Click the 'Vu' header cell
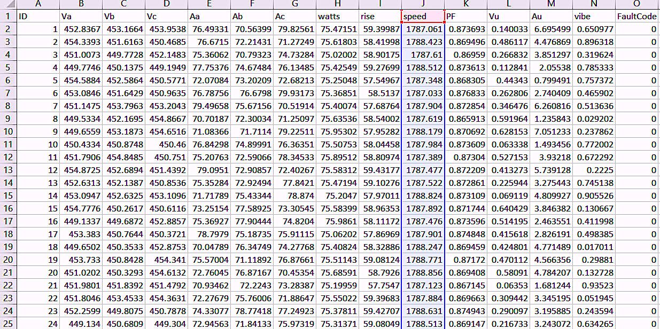 point(508,17)
